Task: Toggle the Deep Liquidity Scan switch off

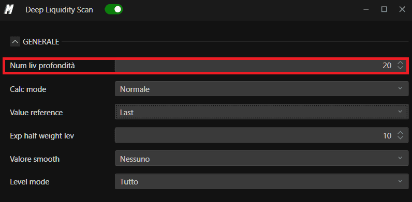Action: [x=114, y=10]
